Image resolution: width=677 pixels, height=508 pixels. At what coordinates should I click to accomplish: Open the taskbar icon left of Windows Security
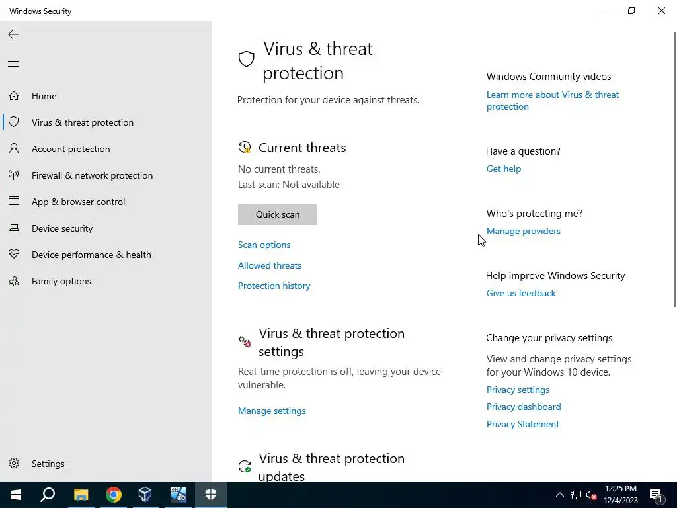[x=178, y=495]
